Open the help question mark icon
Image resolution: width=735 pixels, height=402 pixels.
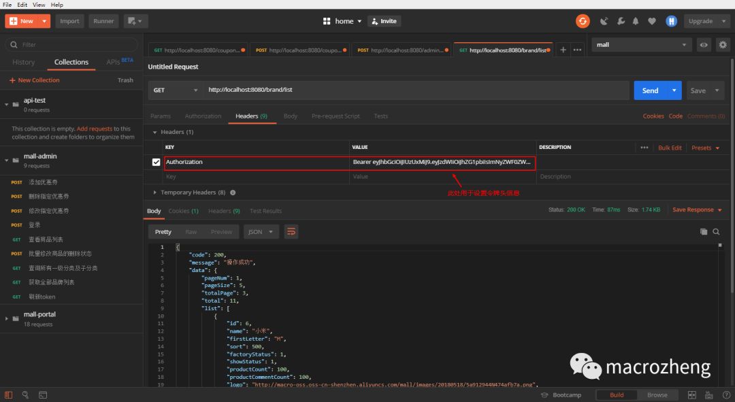pyautogui.click(x=726, y=395)
